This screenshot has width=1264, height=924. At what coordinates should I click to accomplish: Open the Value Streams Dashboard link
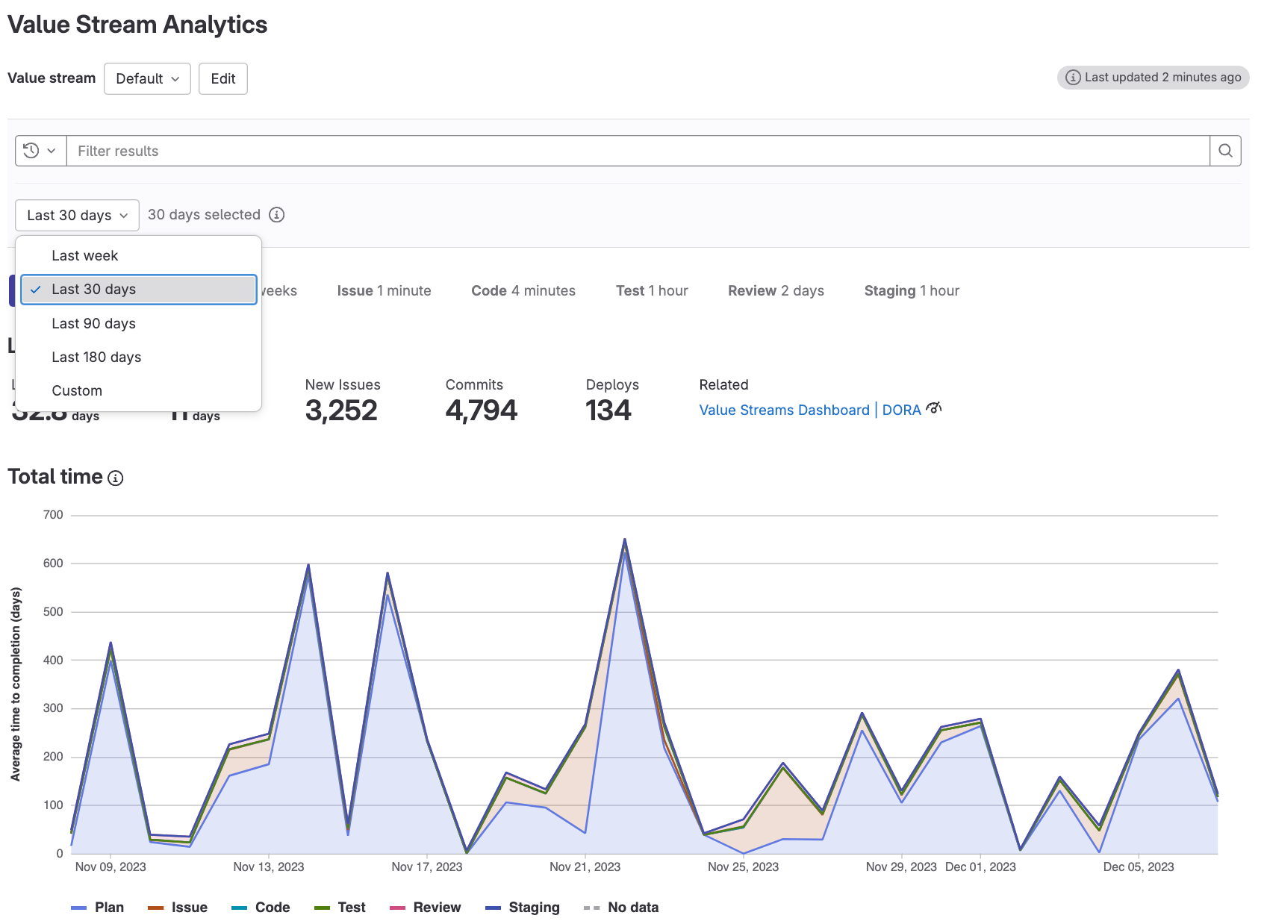[x=783, y=410]
